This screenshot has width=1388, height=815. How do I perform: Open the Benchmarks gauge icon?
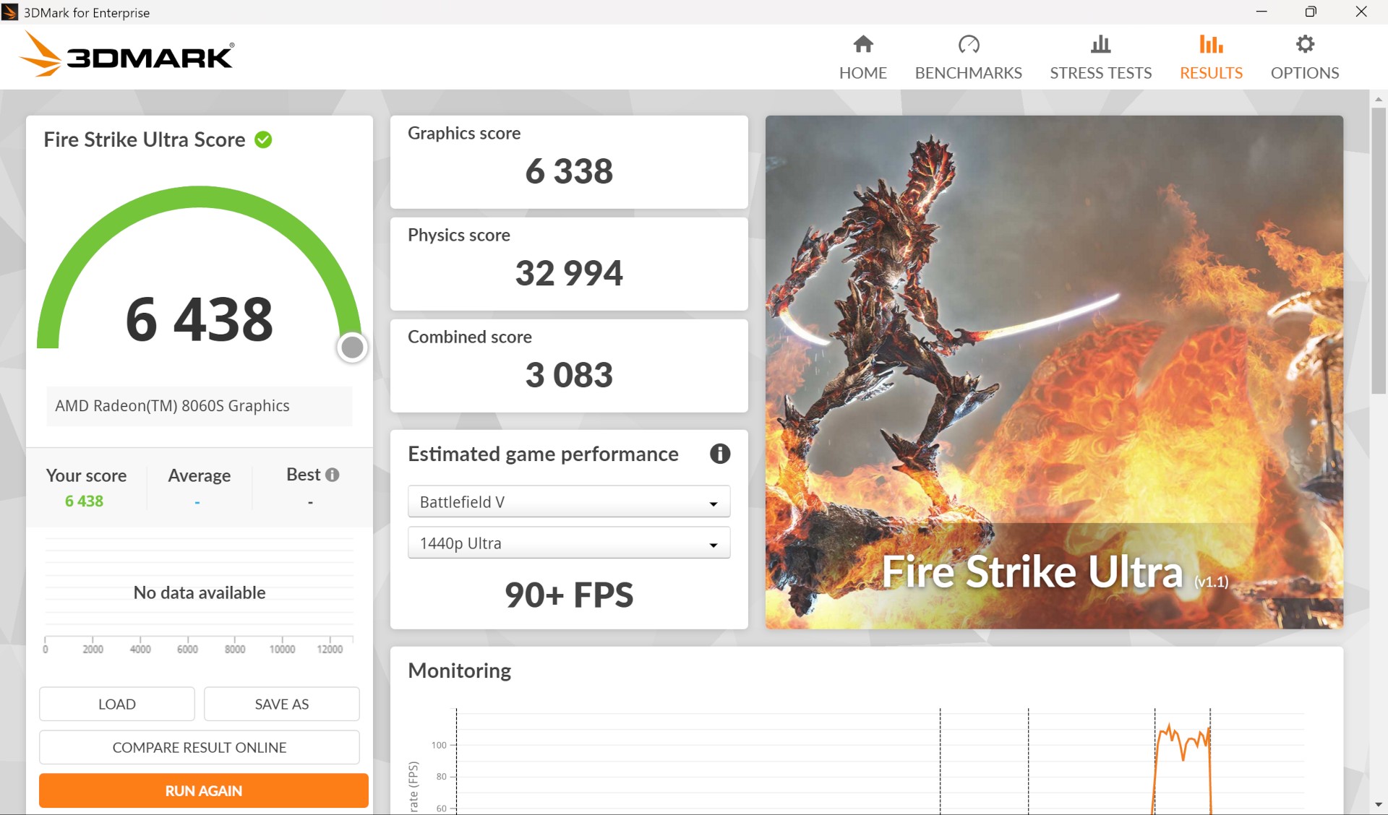point(968,45)
